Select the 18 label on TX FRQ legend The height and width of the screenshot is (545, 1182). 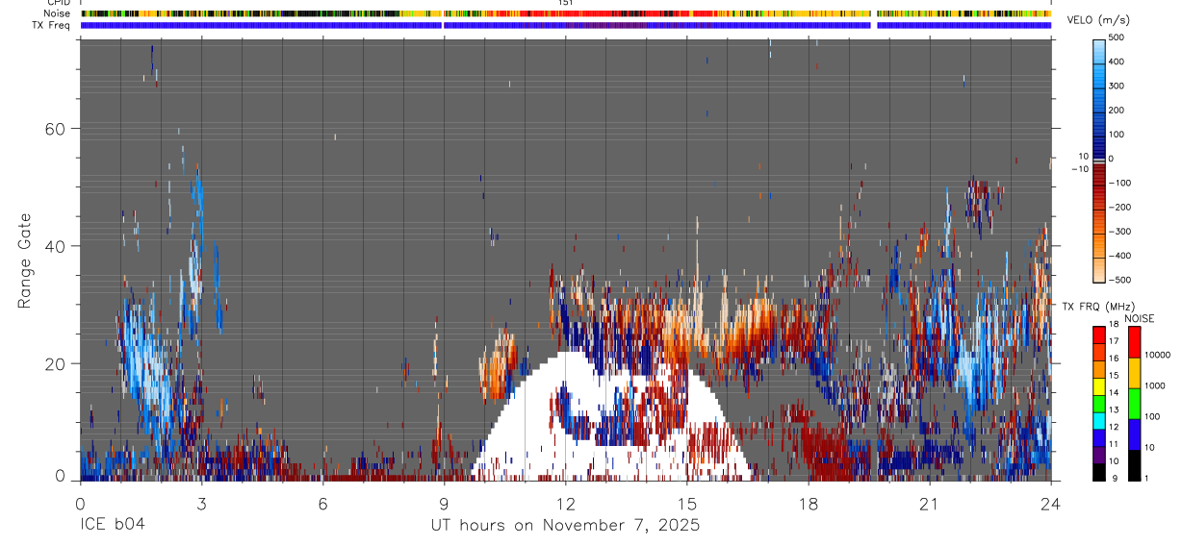pos(1114,325)
